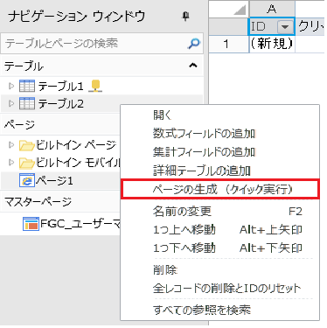Choose ページの生成（クイック実行）menu entry

click(220, 190)
